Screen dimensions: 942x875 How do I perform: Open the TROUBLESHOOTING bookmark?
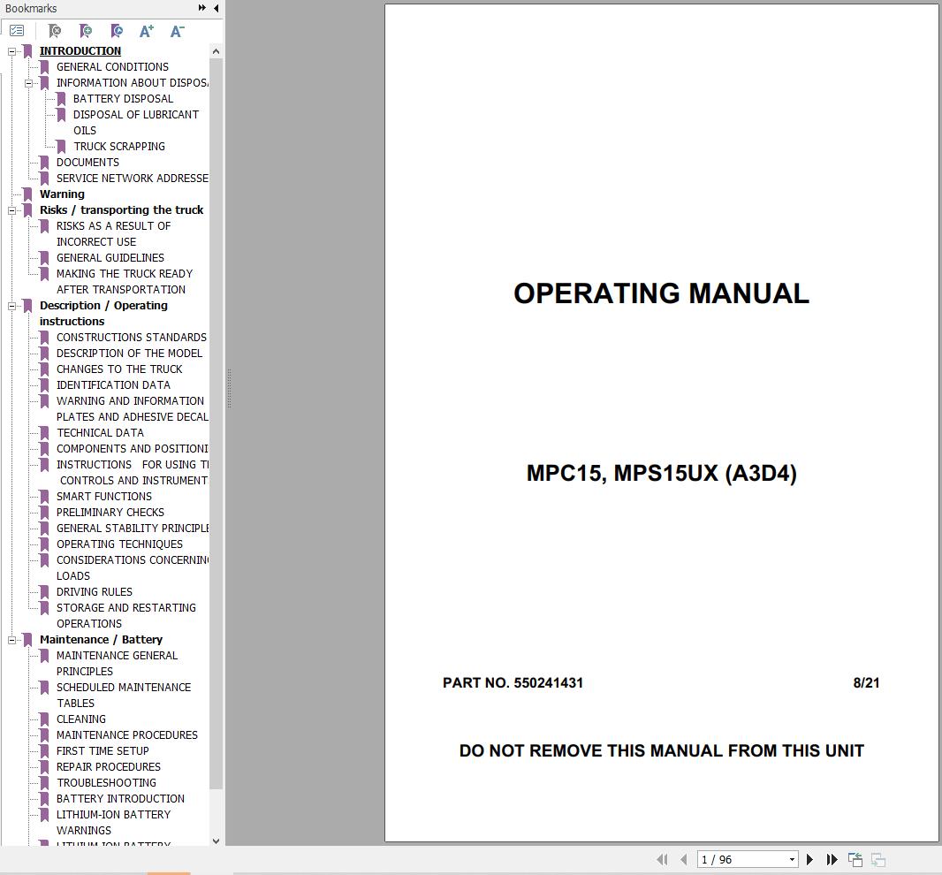[x=106, y=783]
